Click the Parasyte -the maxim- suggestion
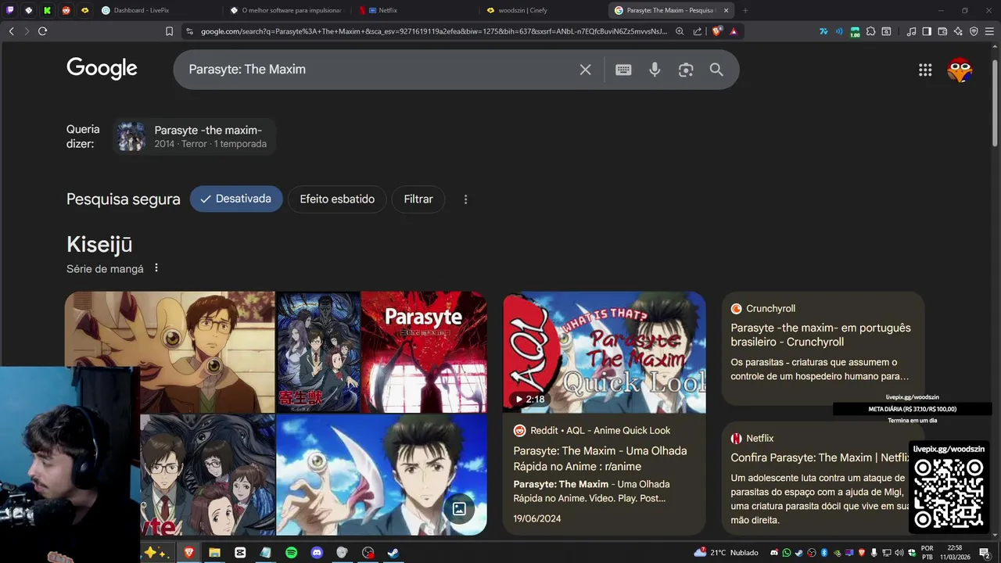 (x=196, y=137)
